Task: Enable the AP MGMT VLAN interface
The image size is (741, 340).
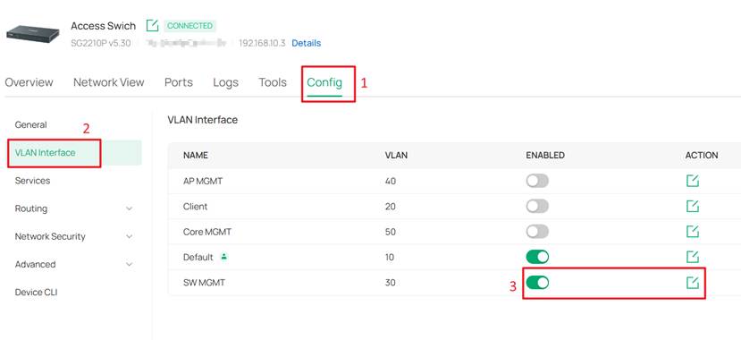Action: tap(537, 181)
